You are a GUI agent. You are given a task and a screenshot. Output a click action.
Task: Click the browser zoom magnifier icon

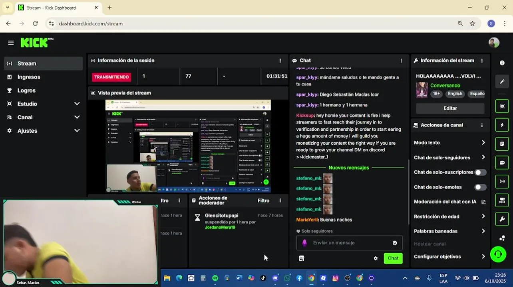(x=460, y=24)
